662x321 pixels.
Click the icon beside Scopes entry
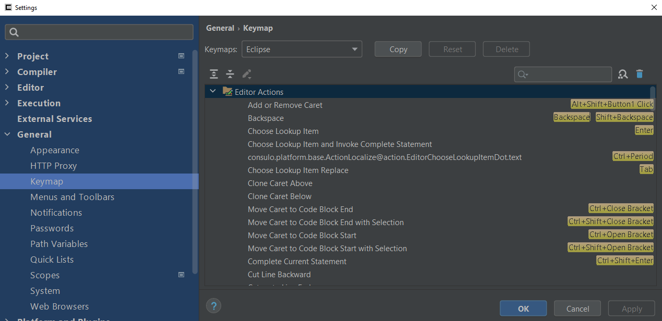[181, 275]
